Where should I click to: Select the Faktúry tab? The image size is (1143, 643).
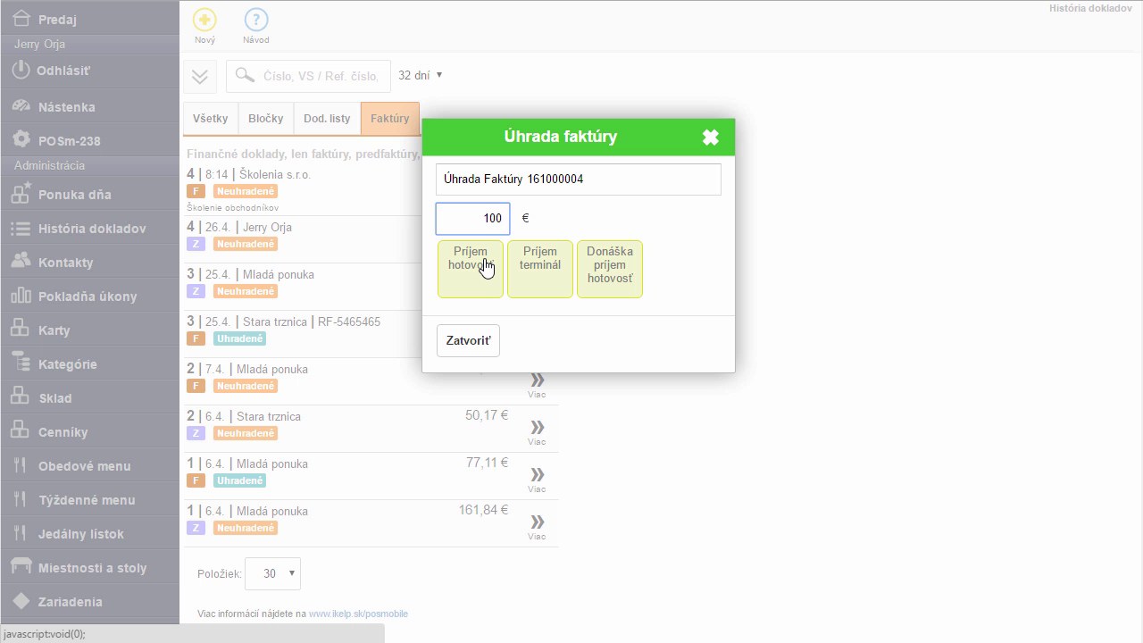click(x=389, y=119)
